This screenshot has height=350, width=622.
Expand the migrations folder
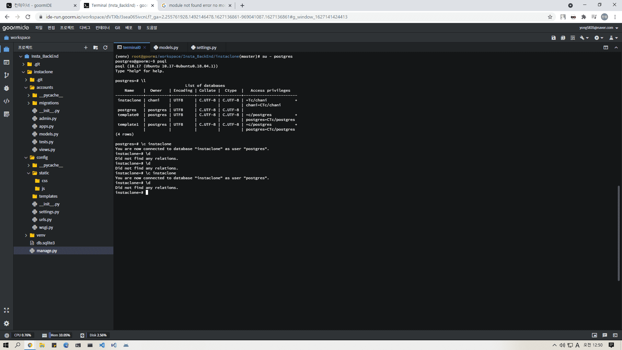[29, 103]
